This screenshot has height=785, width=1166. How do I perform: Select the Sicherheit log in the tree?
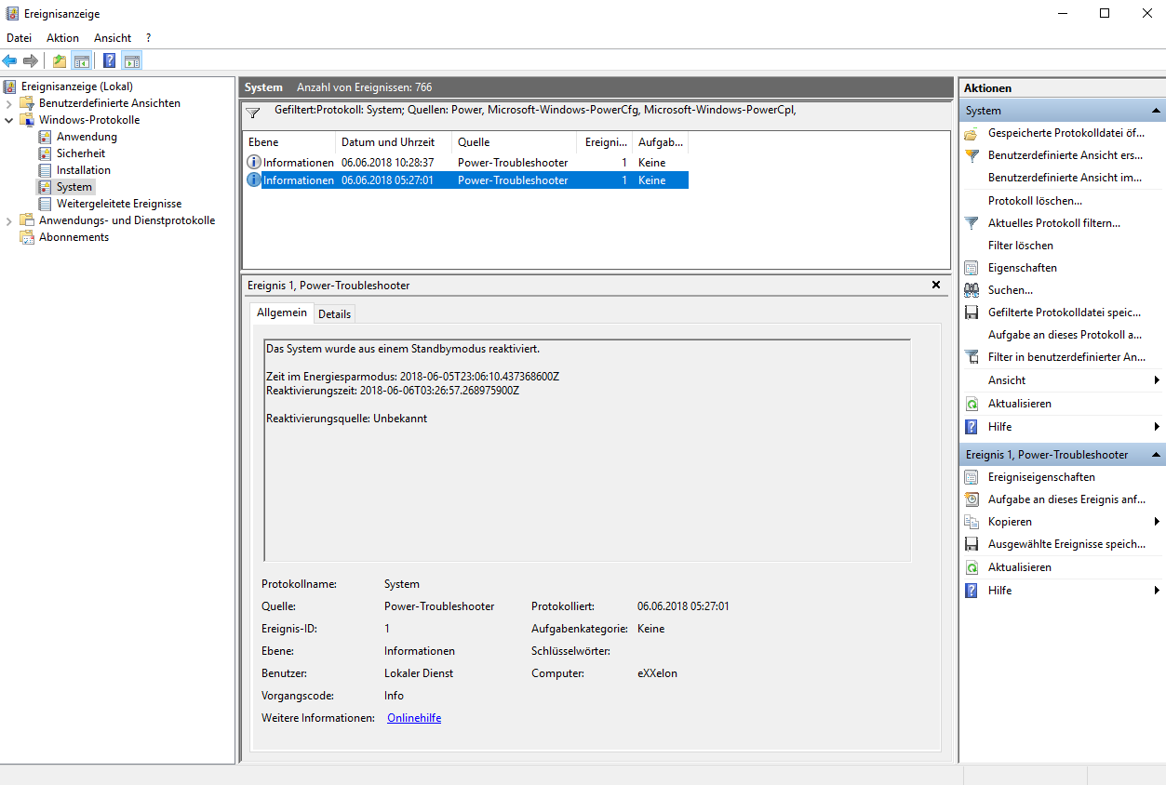[x=81, y=153]
